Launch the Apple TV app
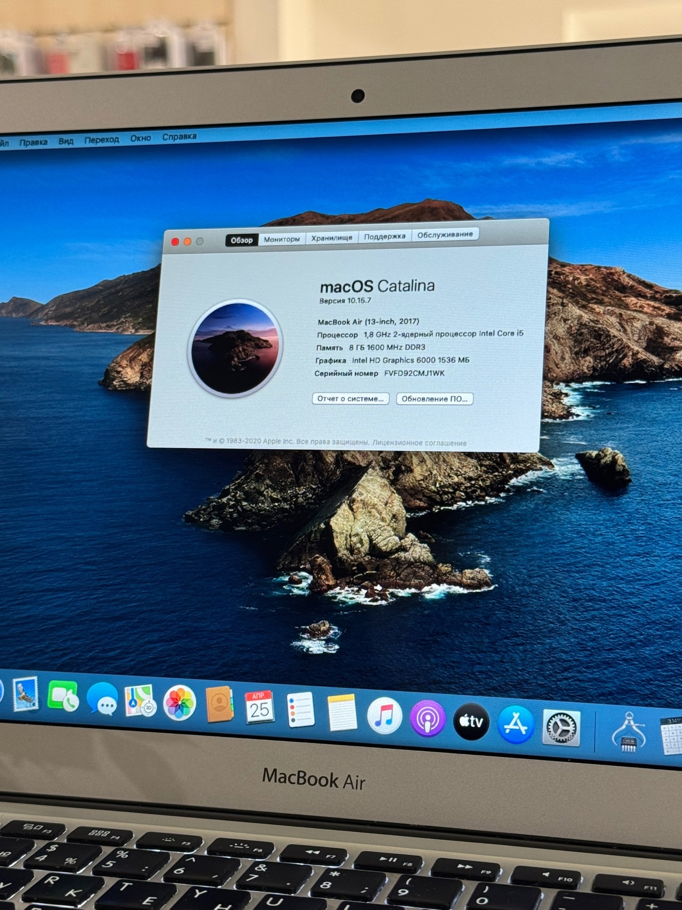The width and height of the screenshot is (682, 910). [x=472, y=722]
